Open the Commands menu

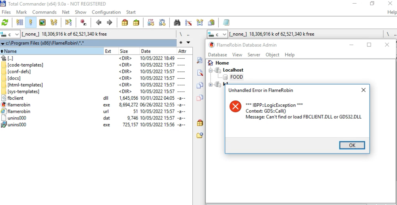click(44, 12)
